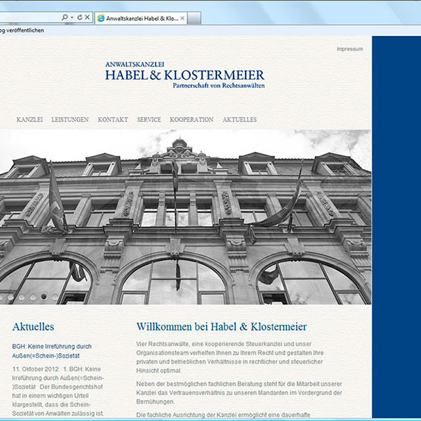The image size is (421, 421).
Task: Click the Willkommen bei Habel & Klostermeier heading
Action: point(221,326)
